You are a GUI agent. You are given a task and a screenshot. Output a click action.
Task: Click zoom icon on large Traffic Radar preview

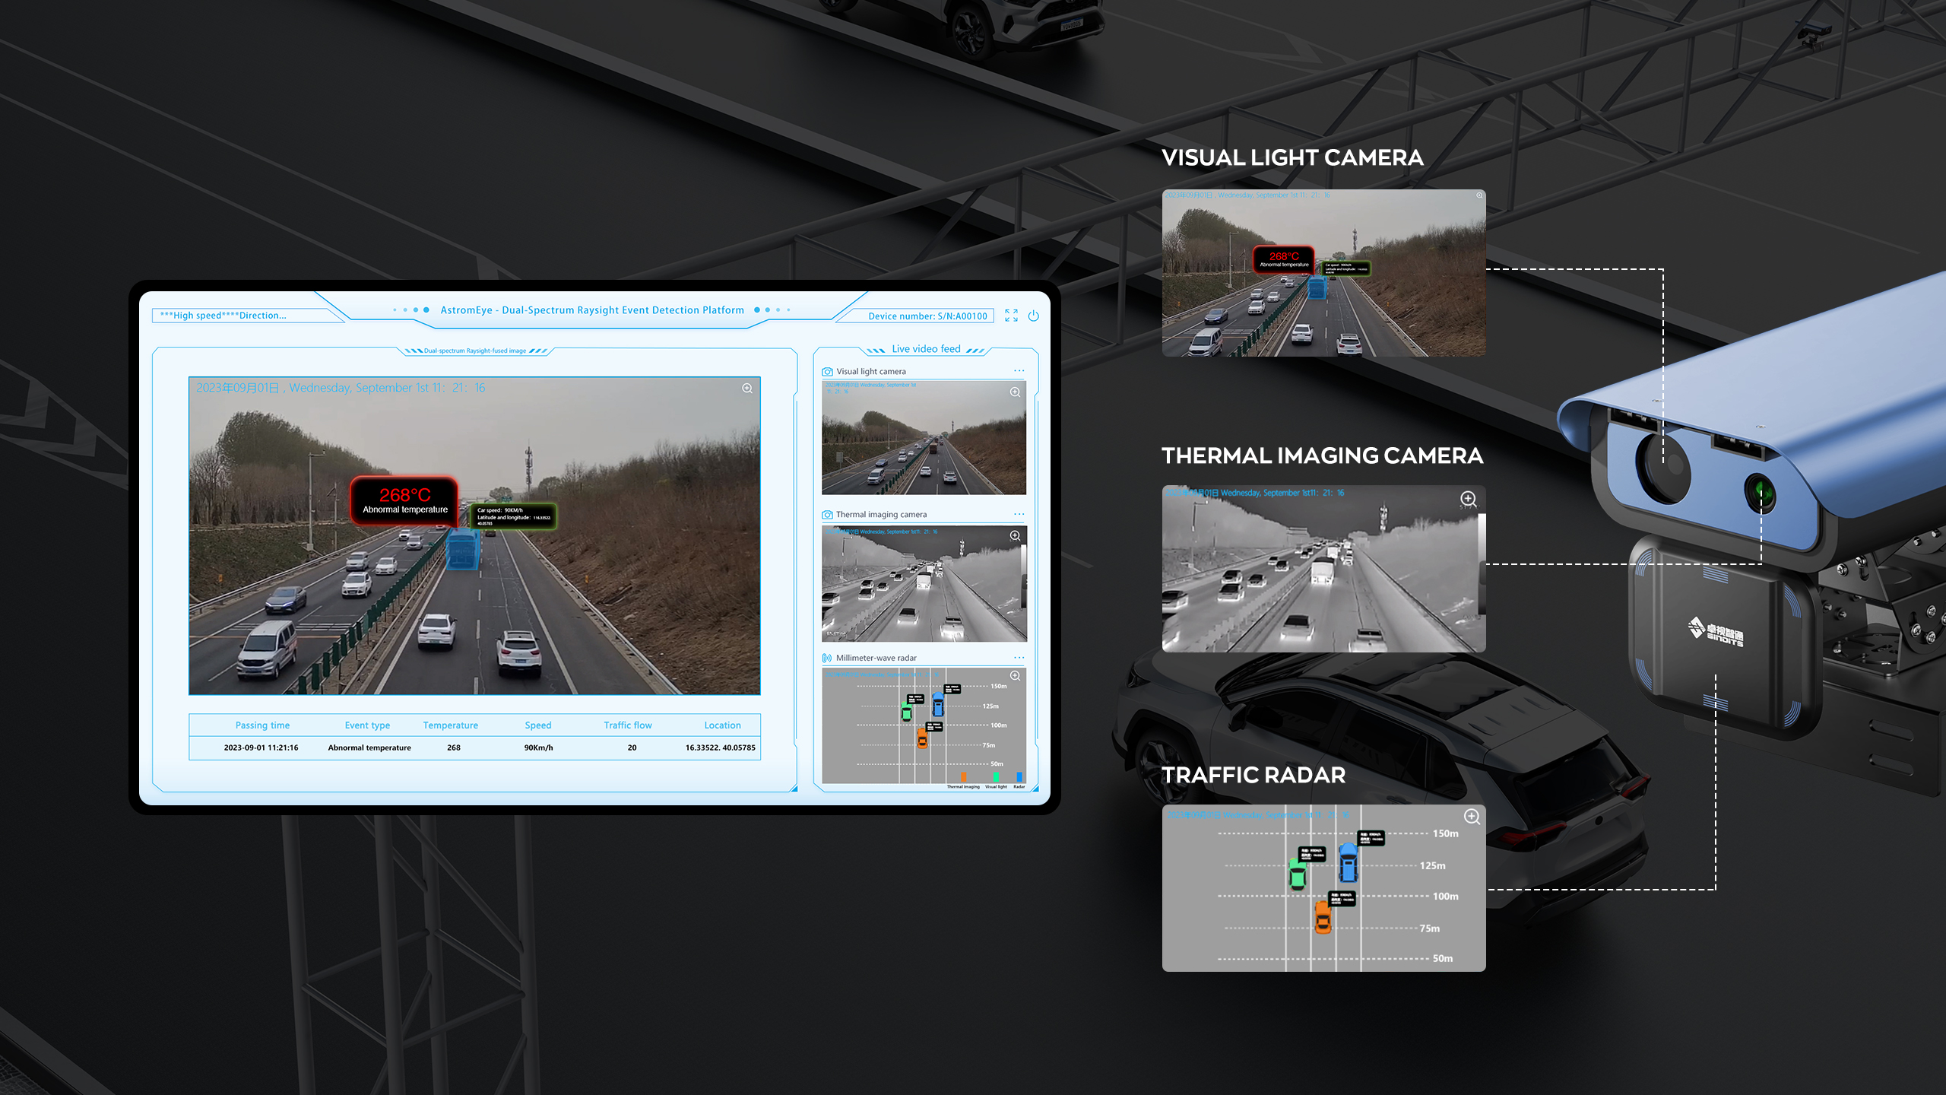[1472, 817]
